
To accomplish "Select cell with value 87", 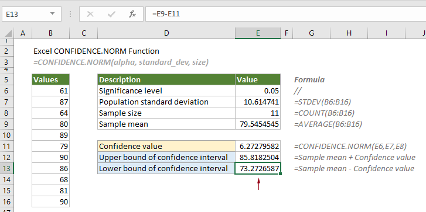I will (x=50, y=102).
